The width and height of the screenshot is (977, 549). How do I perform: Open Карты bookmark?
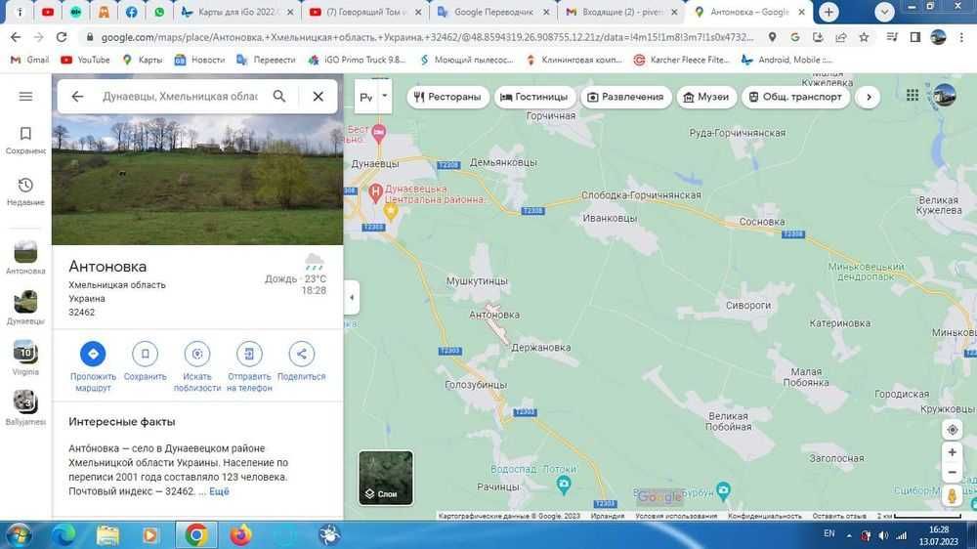pos(143,60)
